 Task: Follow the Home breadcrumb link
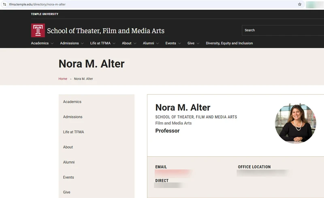(x=63, y=79)
